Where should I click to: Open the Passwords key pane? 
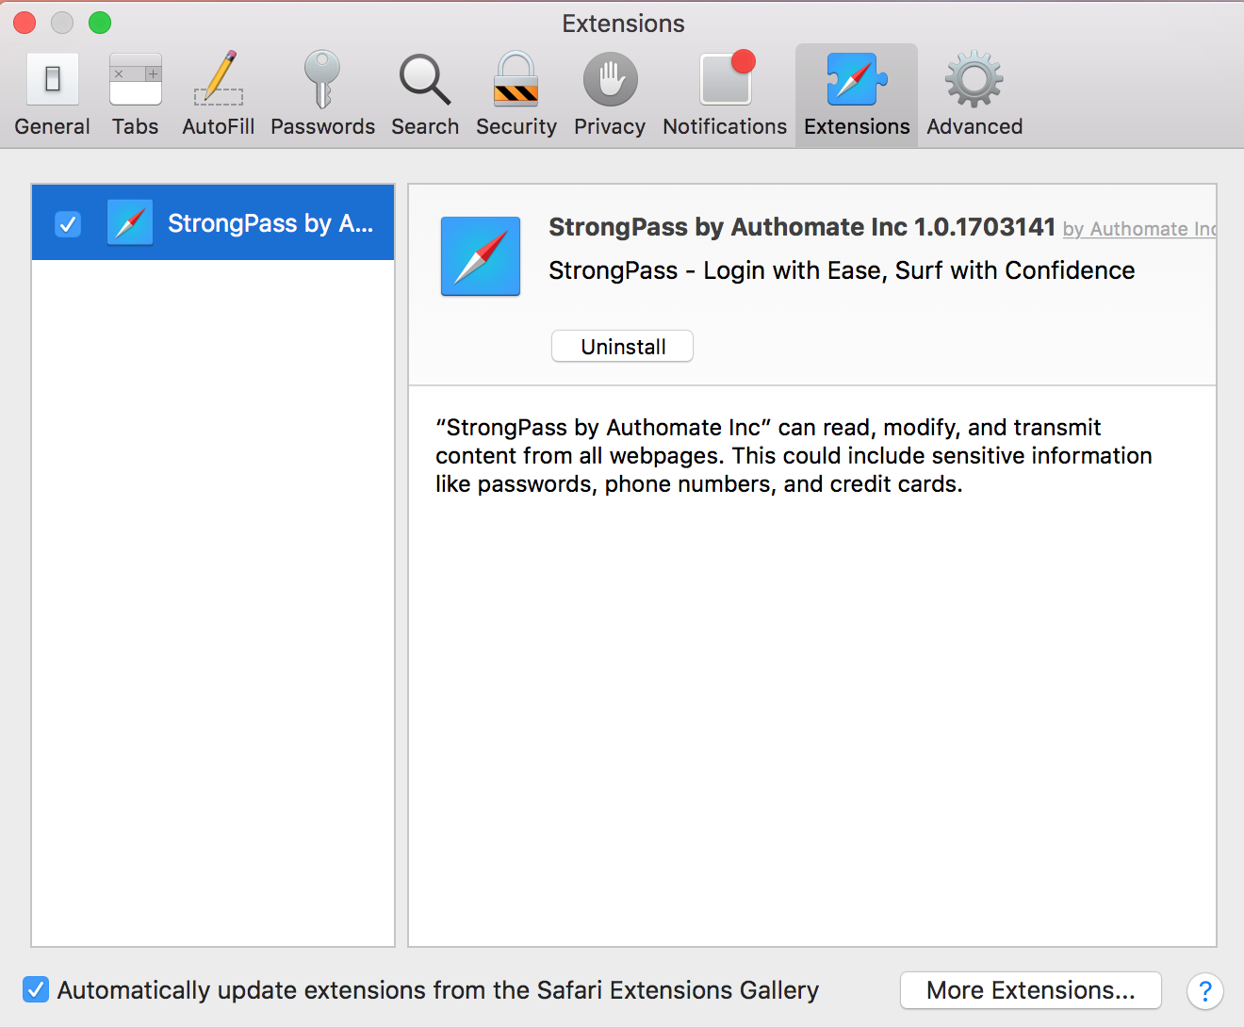pyautogui.click(x=322, y=94)
